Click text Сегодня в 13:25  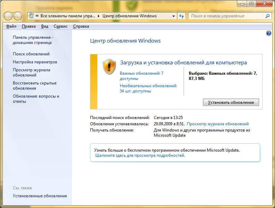click(x=168, y=118)
